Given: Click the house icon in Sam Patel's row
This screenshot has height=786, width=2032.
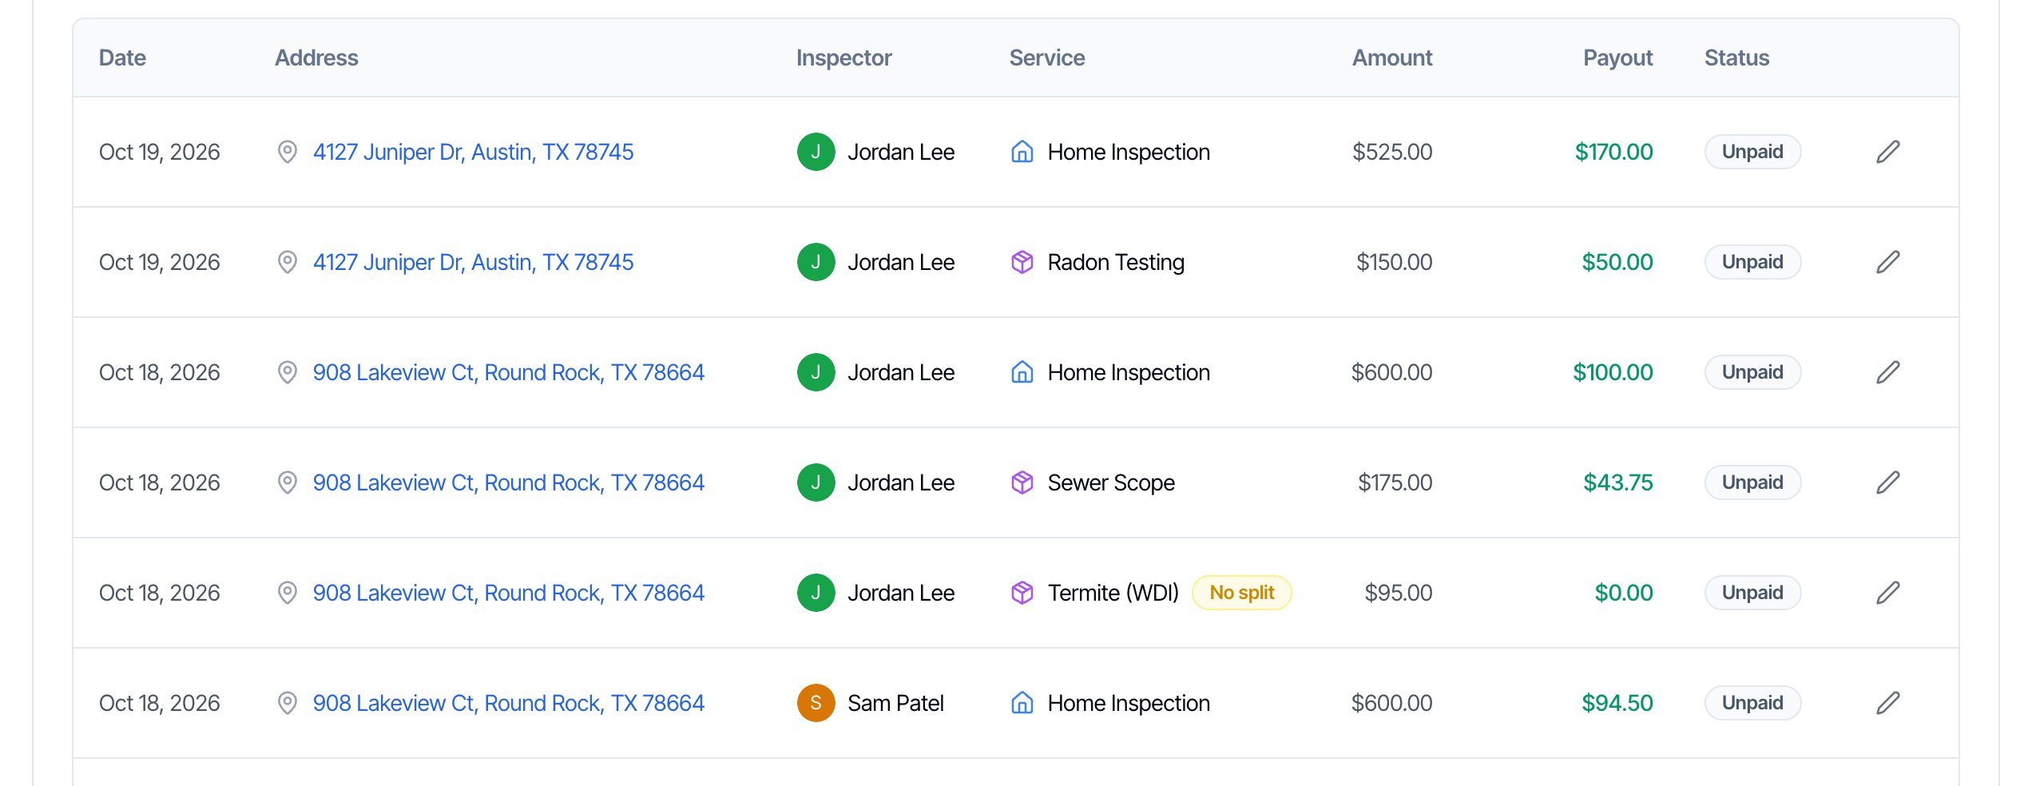Looking at the screenshot, I should [x=1022, y=703].
